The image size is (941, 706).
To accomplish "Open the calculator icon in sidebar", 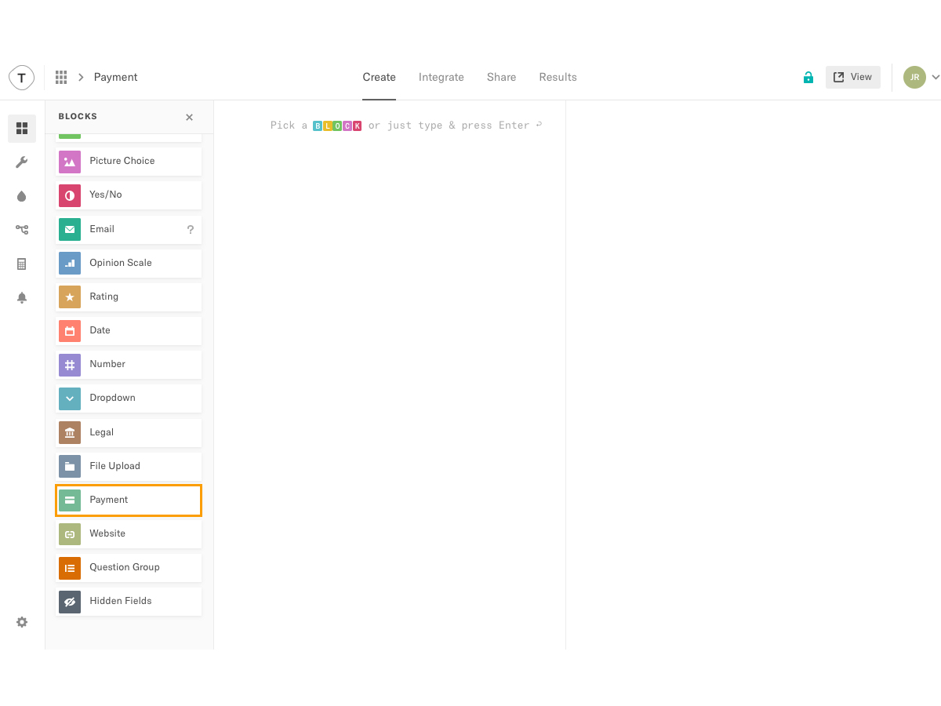I will click(x=22, y=264).
